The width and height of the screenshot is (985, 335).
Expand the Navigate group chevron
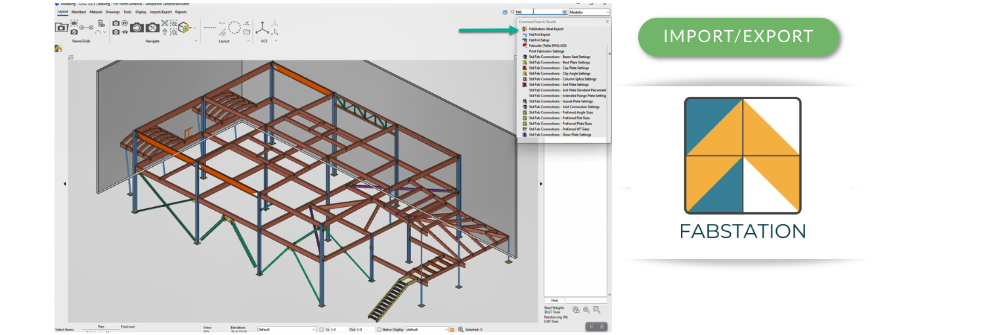[196, 41]
